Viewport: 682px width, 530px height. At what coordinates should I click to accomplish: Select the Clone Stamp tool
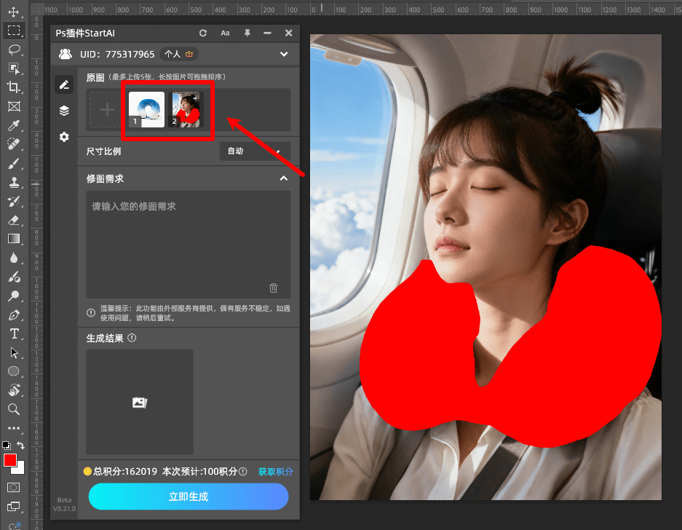coord(15,183)
